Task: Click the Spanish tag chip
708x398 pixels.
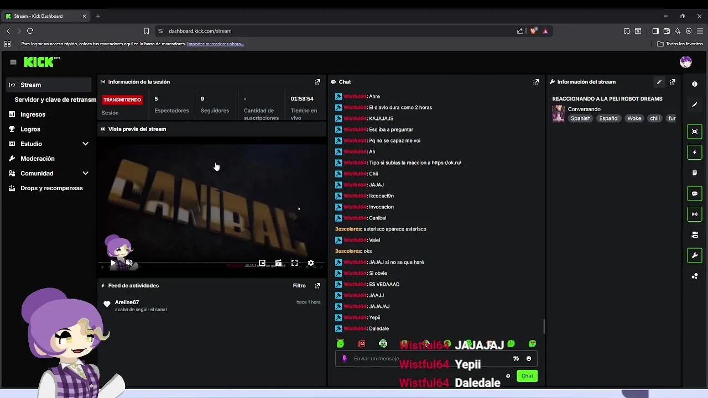Action: pos(581,118)
